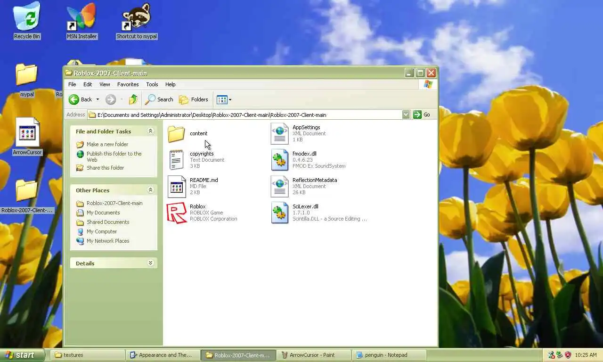Click Share this folder
Screen dimensions: 603x362
105,168
